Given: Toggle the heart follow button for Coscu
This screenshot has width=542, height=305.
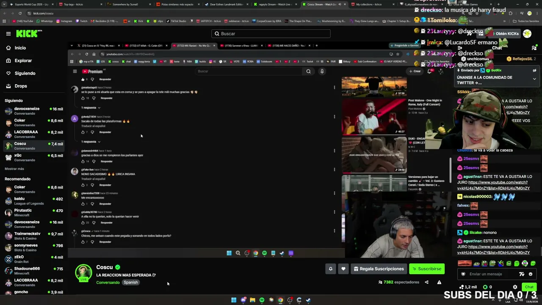Looking at the screenshot, I should point(343,269).
